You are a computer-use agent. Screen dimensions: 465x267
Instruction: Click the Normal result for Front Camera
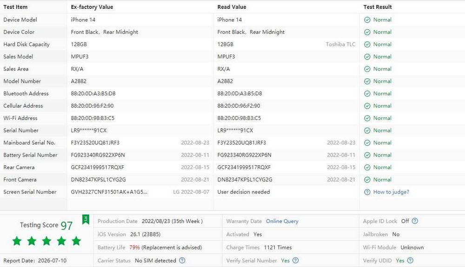coord(382,179)
